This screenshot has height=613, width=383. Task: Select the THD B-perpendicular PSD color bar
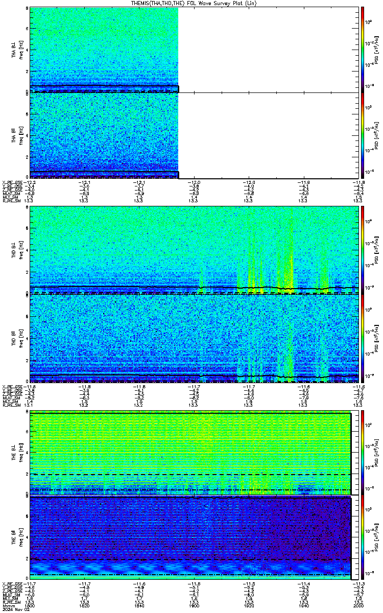pyautogui.click(x=363, y=250)
